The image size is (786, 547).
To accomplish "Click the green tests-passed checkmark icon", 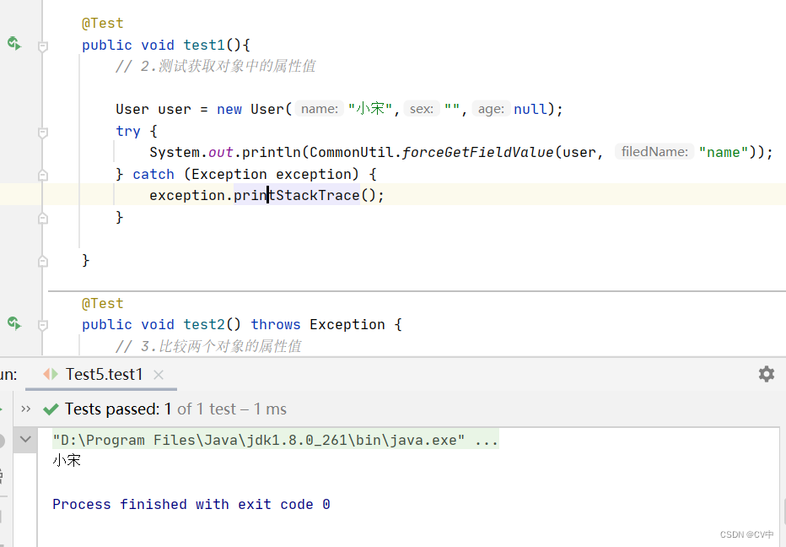I will (51, 409).
